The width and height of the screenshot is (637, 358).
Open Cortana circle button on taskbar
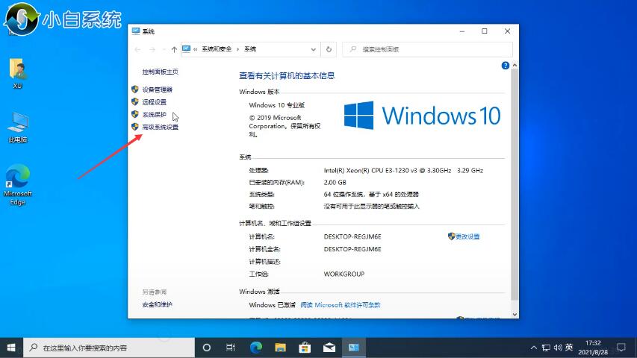[x=206, y=348]
